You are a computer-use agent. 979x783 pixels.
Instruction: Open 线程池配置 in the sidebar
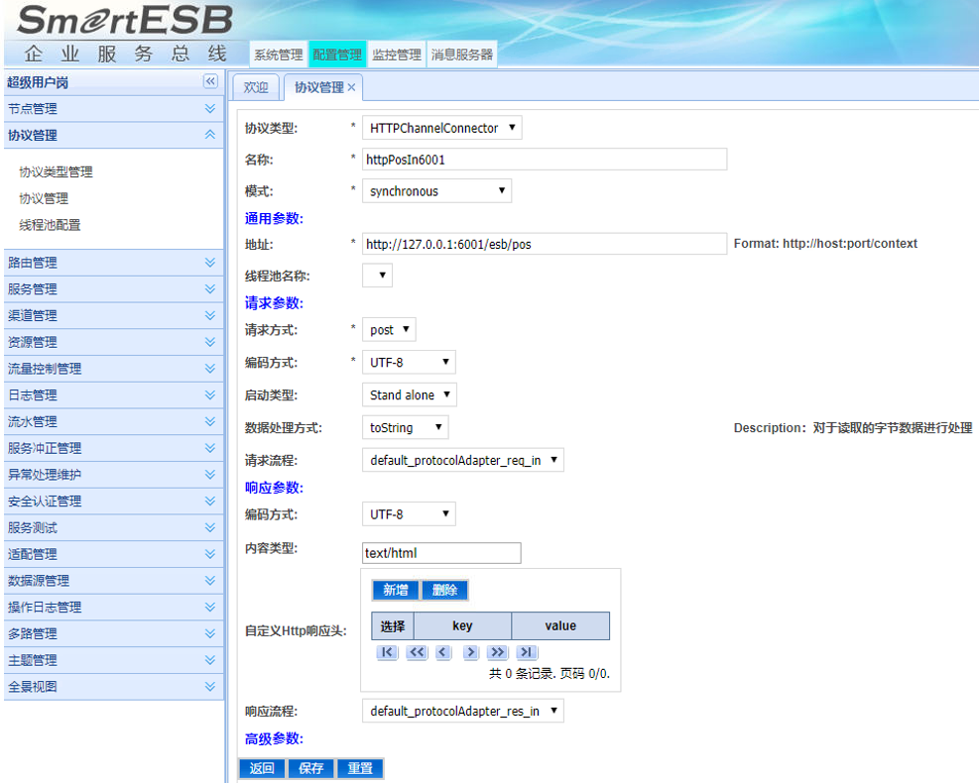point(50,225)
